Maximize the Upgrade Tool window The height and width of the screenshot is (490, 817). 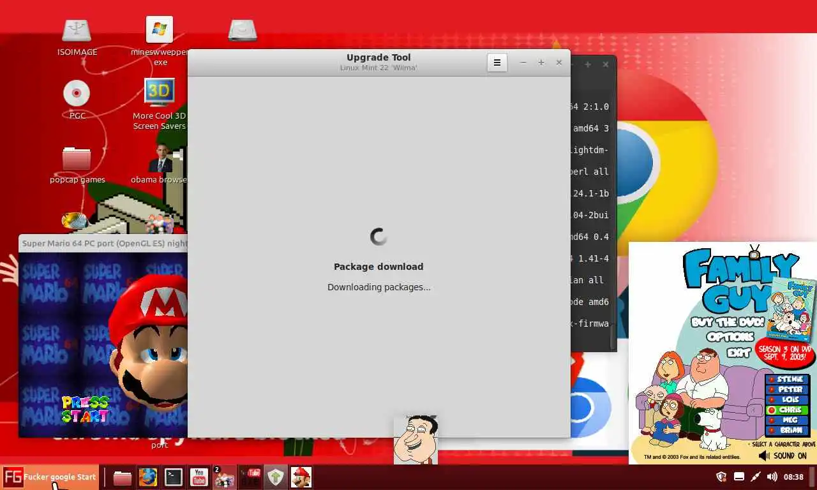click(541, 63)
